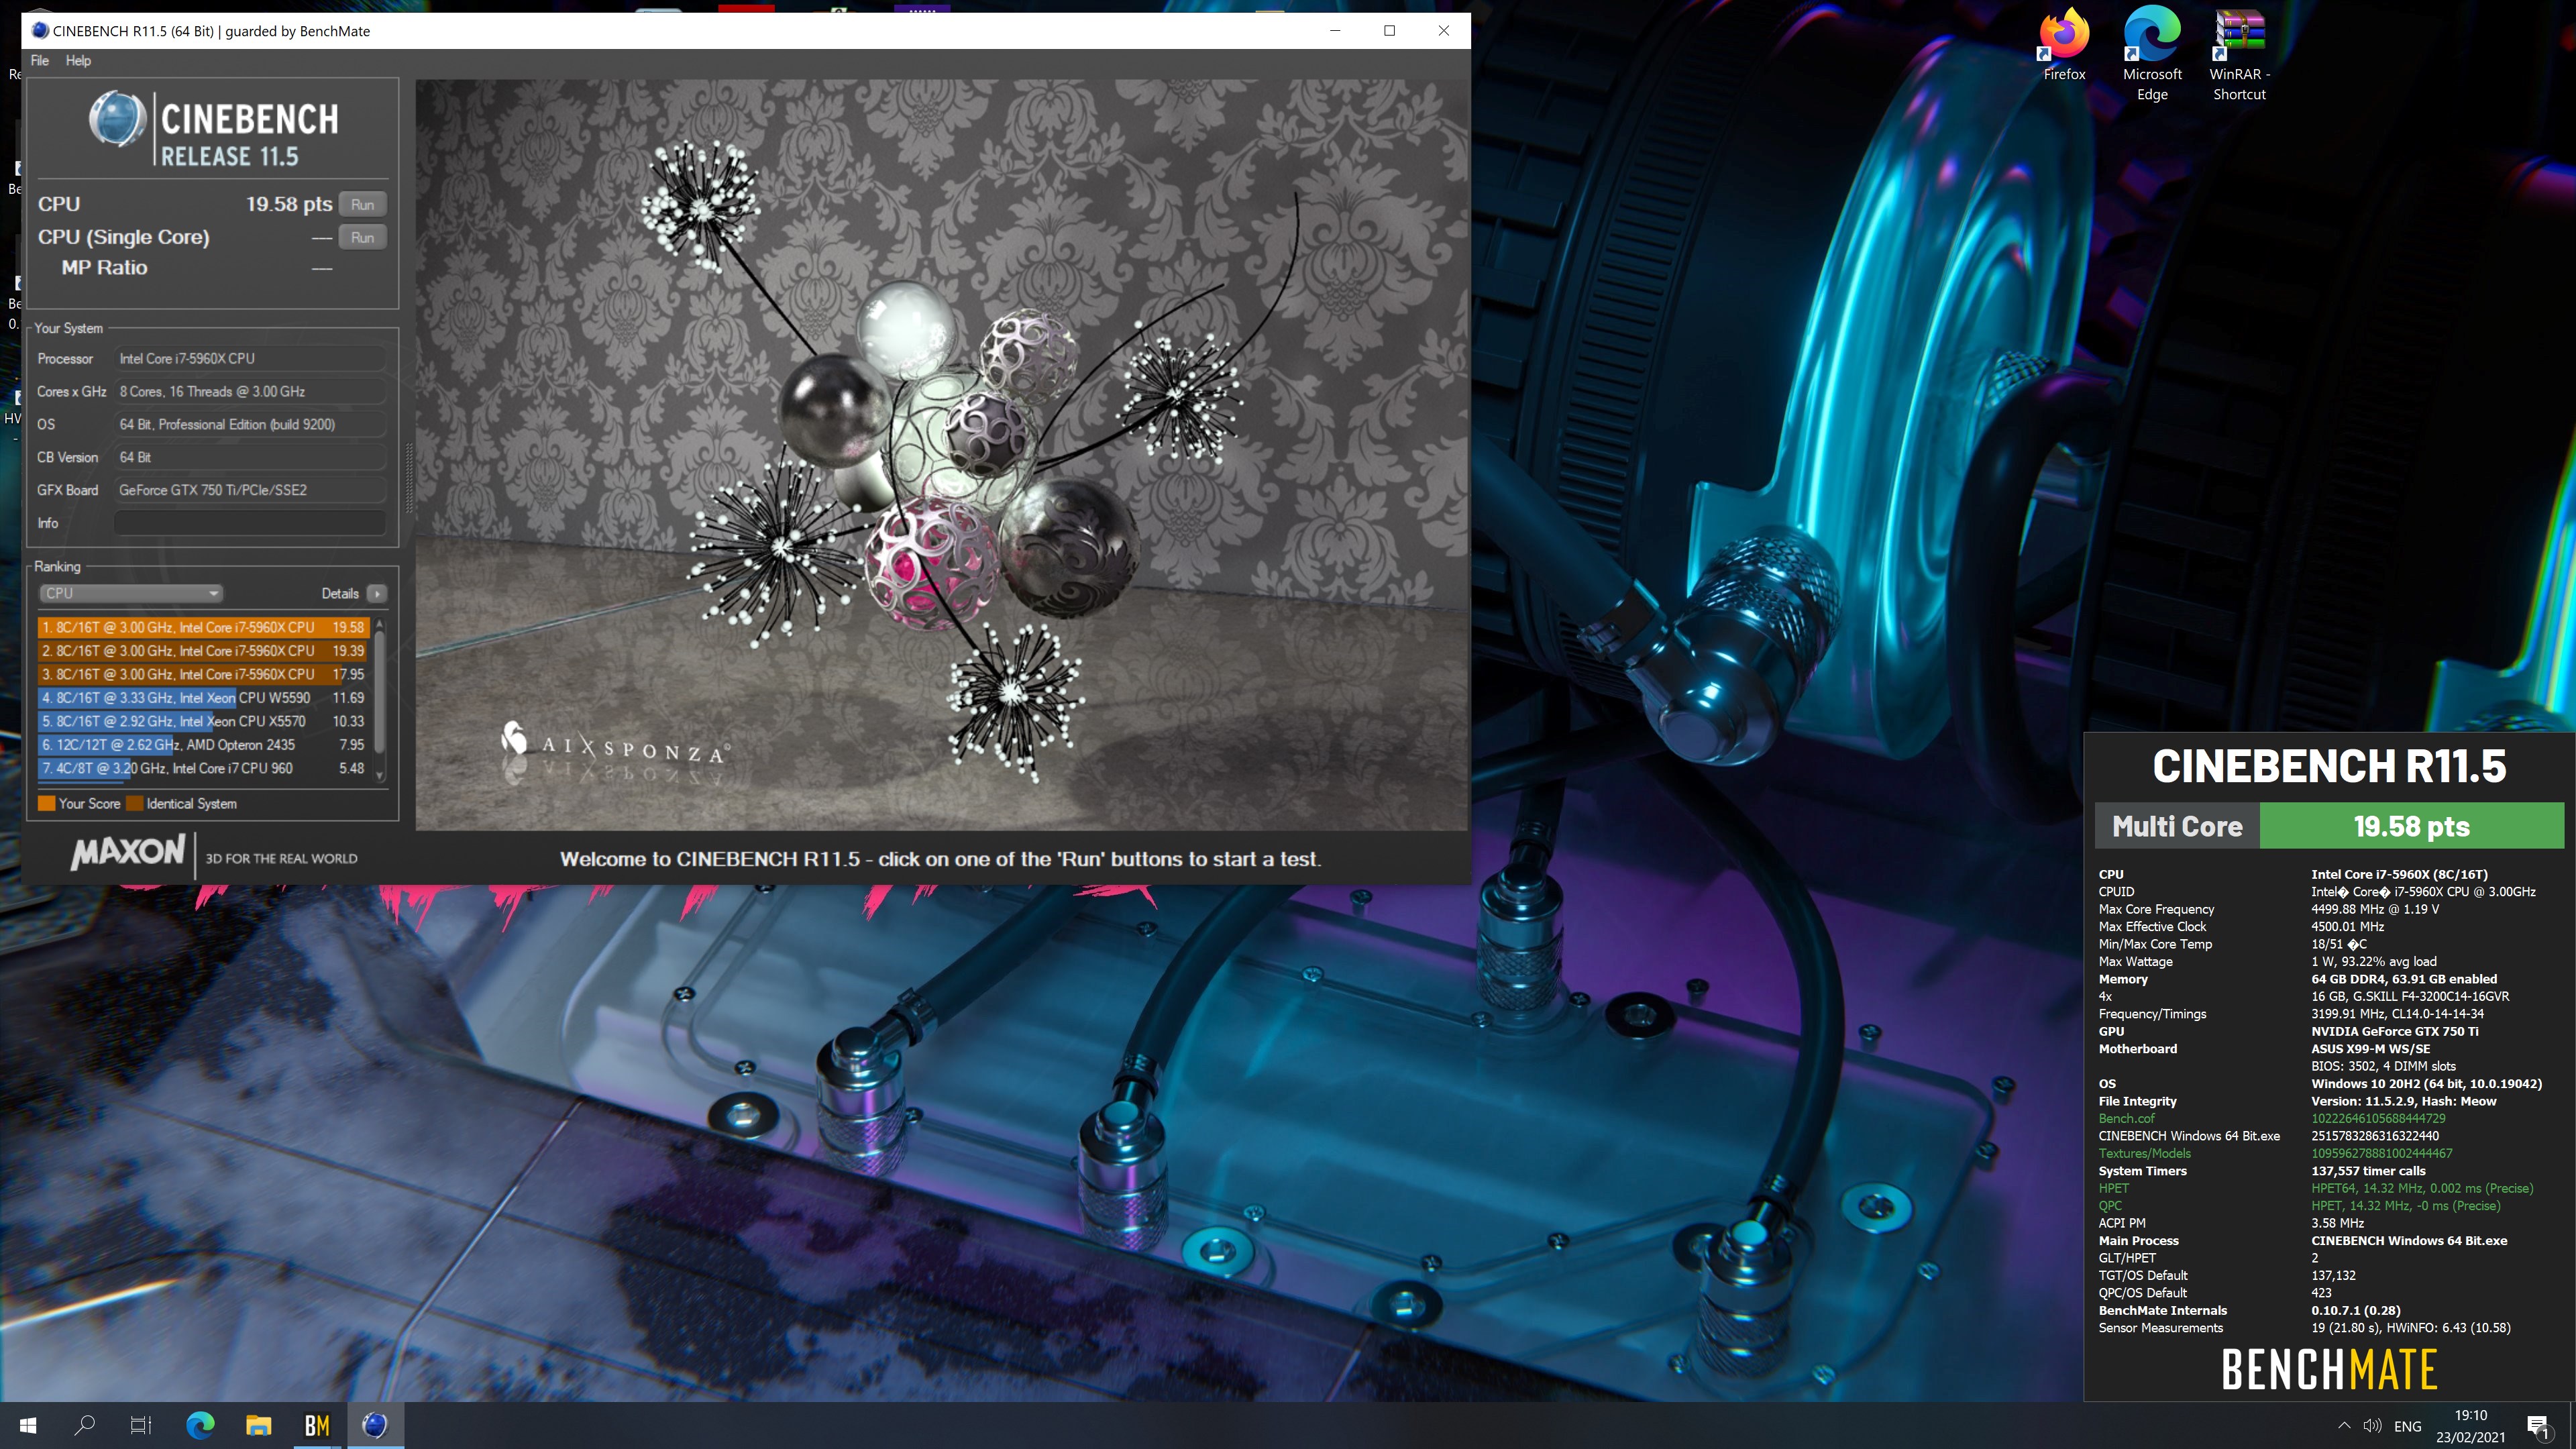Click the rendered scene preview image
The width and height of the screenshot is (2576, 1449).
click(941, 455)
